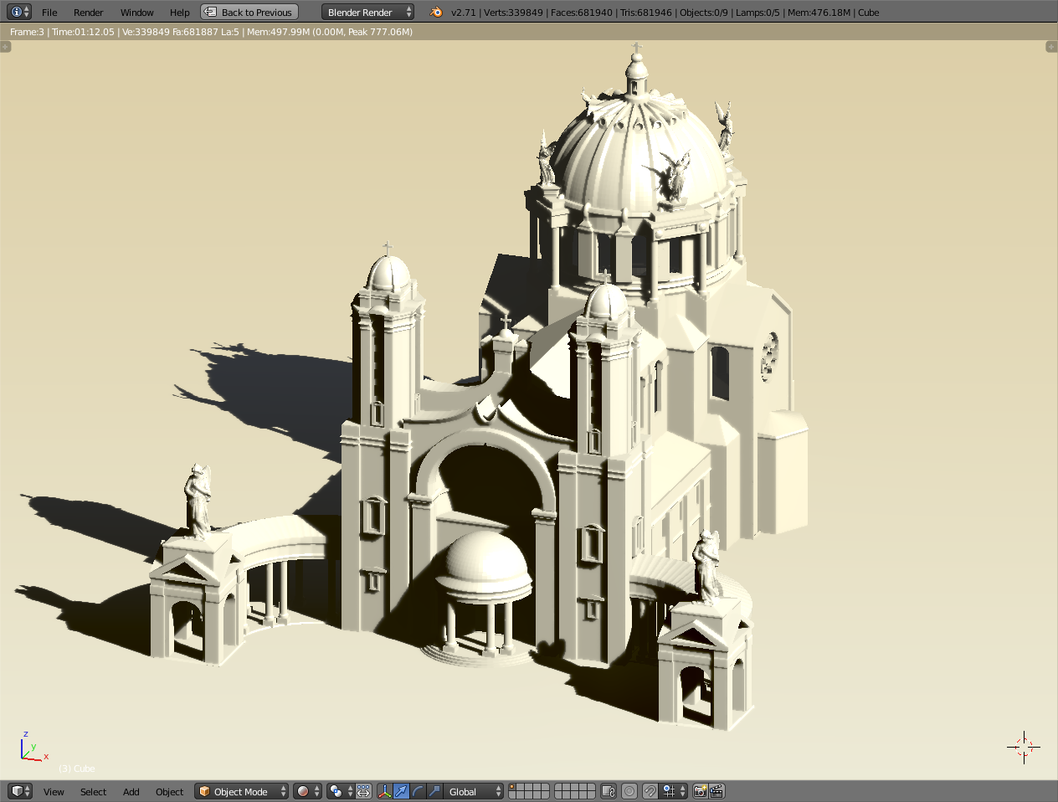Enable the rotate manipulator arc
Viewport: 1058px width, 802px height.
[x=418, y=791]
